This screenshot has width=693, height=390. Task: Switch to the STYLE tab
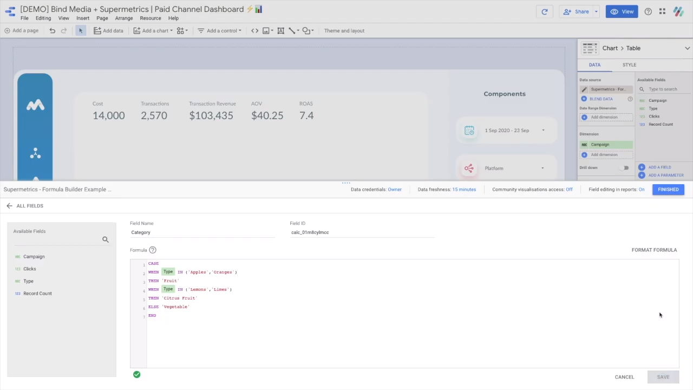629,65
